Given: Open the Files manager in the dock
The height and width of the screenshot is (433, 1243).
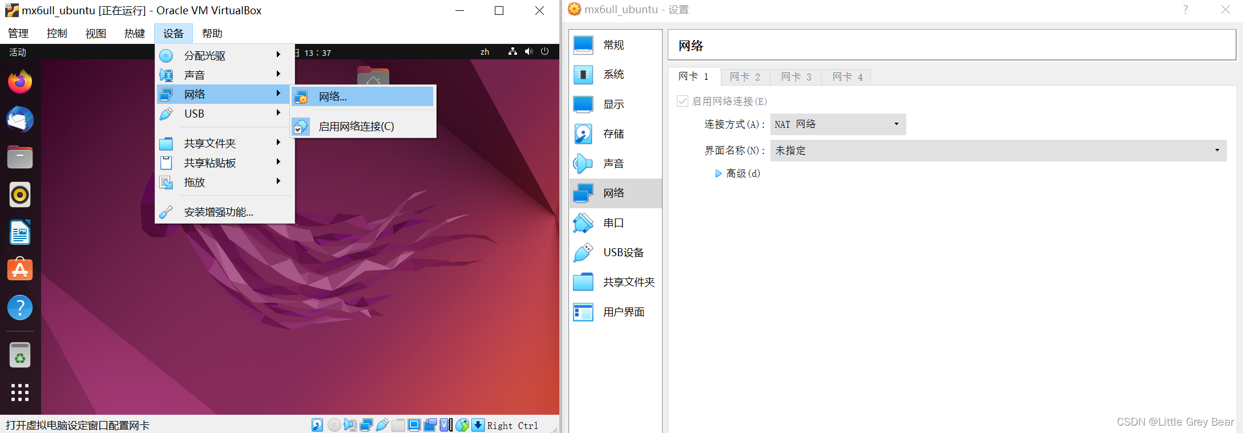Looking at the screenshot, I should (x=20, y=157).
